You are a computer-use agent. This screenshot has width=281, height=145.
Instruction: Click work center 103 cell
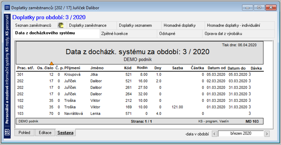click(x=20, y=113)
